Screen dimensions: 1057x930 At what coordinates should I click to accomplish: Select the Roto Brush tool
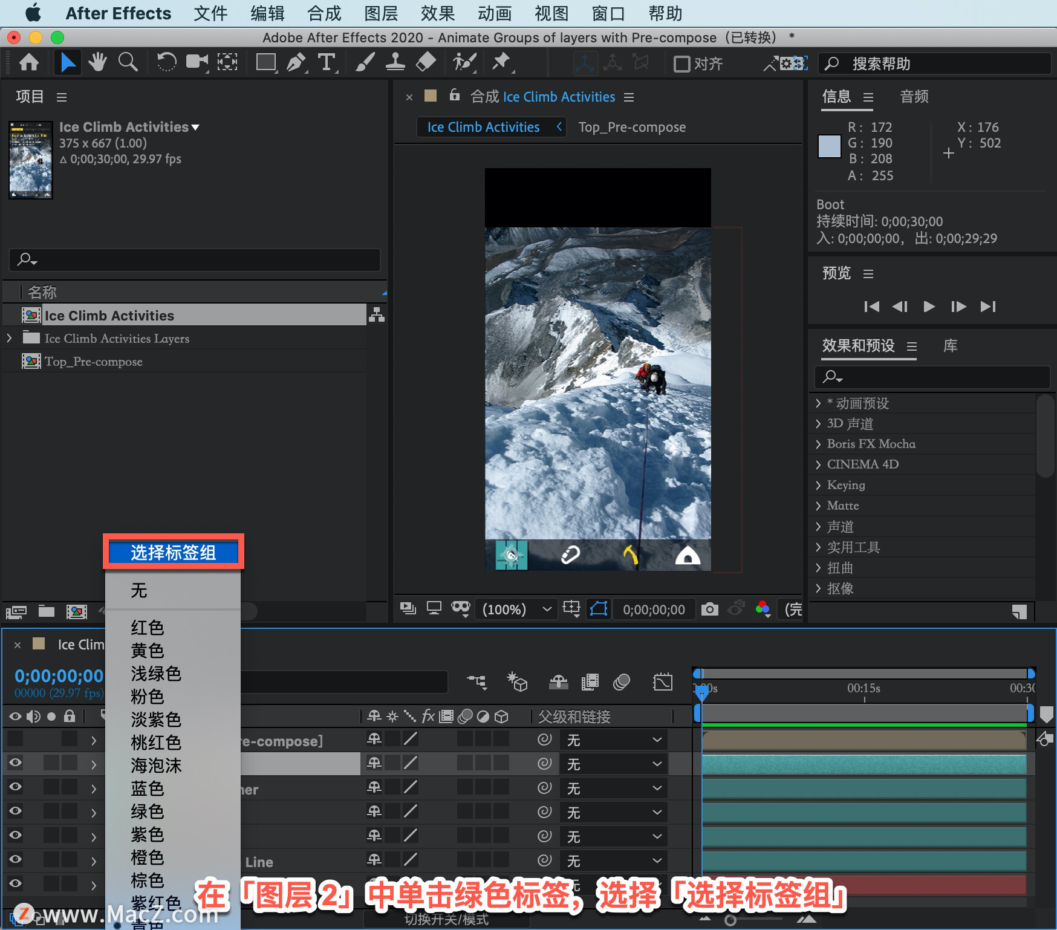[x=464, y=62]
